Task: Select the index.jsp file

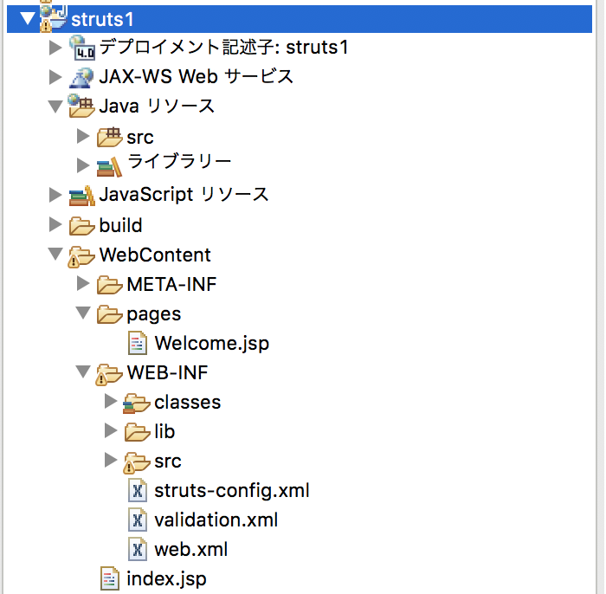Action: [166, 579]
